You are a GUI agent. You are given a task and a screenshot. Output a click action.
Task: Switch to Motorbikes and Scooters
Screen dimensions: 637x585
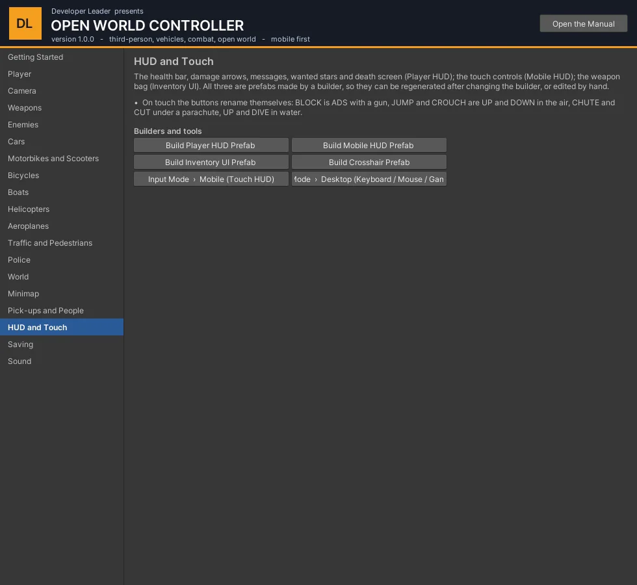pos(62,159)
